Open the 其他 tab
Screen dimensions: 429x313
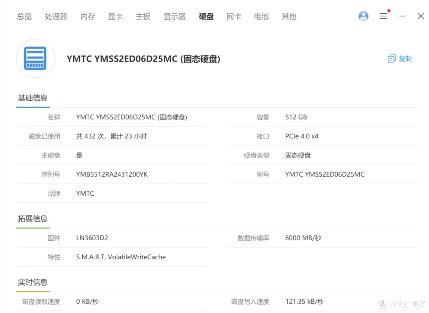(289, 16)
